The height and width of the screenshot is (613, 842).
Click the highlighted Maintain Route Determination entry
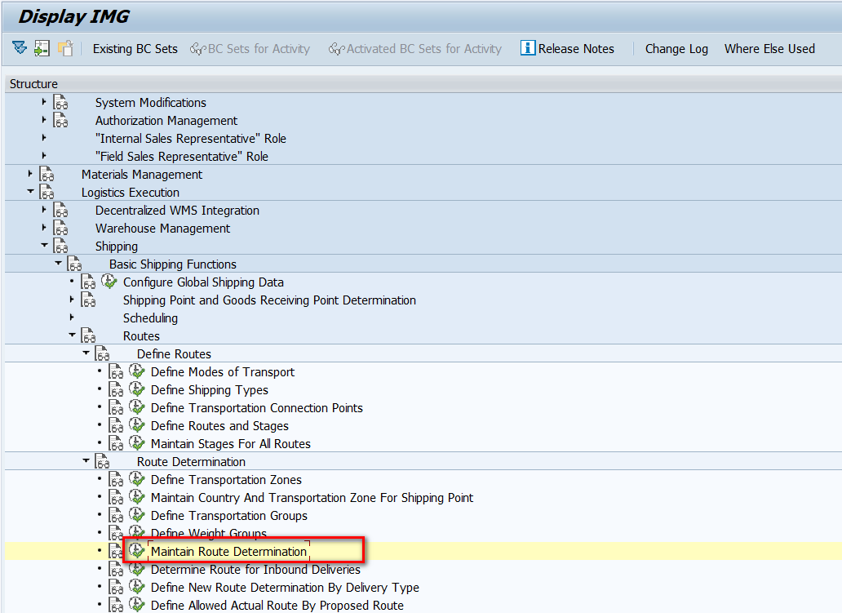(228, 551)
